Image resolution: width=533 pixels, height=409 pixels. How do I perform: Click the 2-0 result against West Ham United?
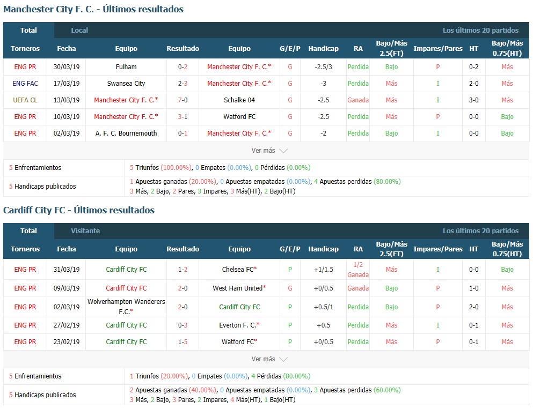click(x=182, y=288)
